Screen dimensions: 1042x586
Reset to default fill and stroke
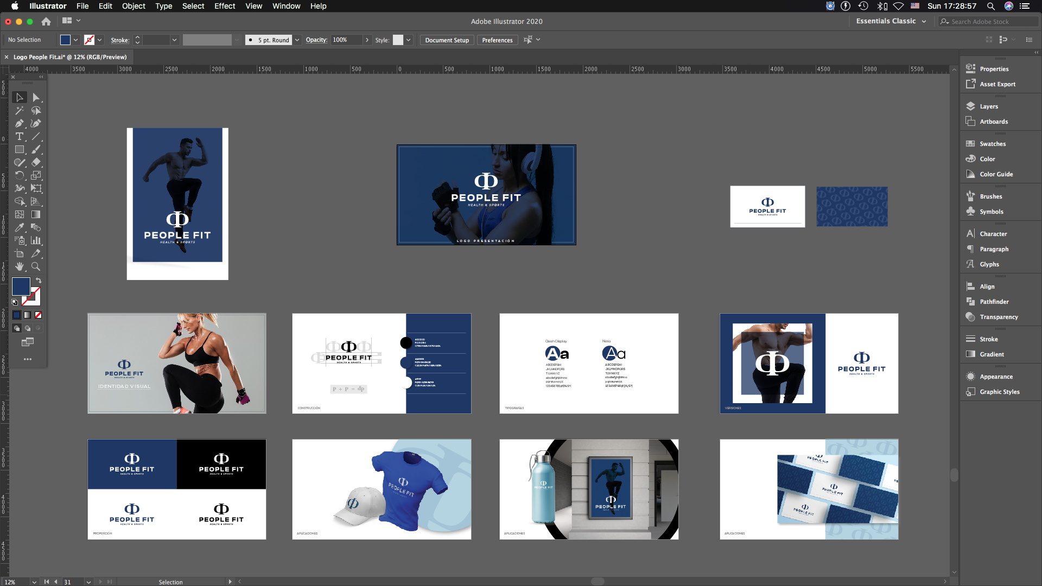tap(15, 302)
